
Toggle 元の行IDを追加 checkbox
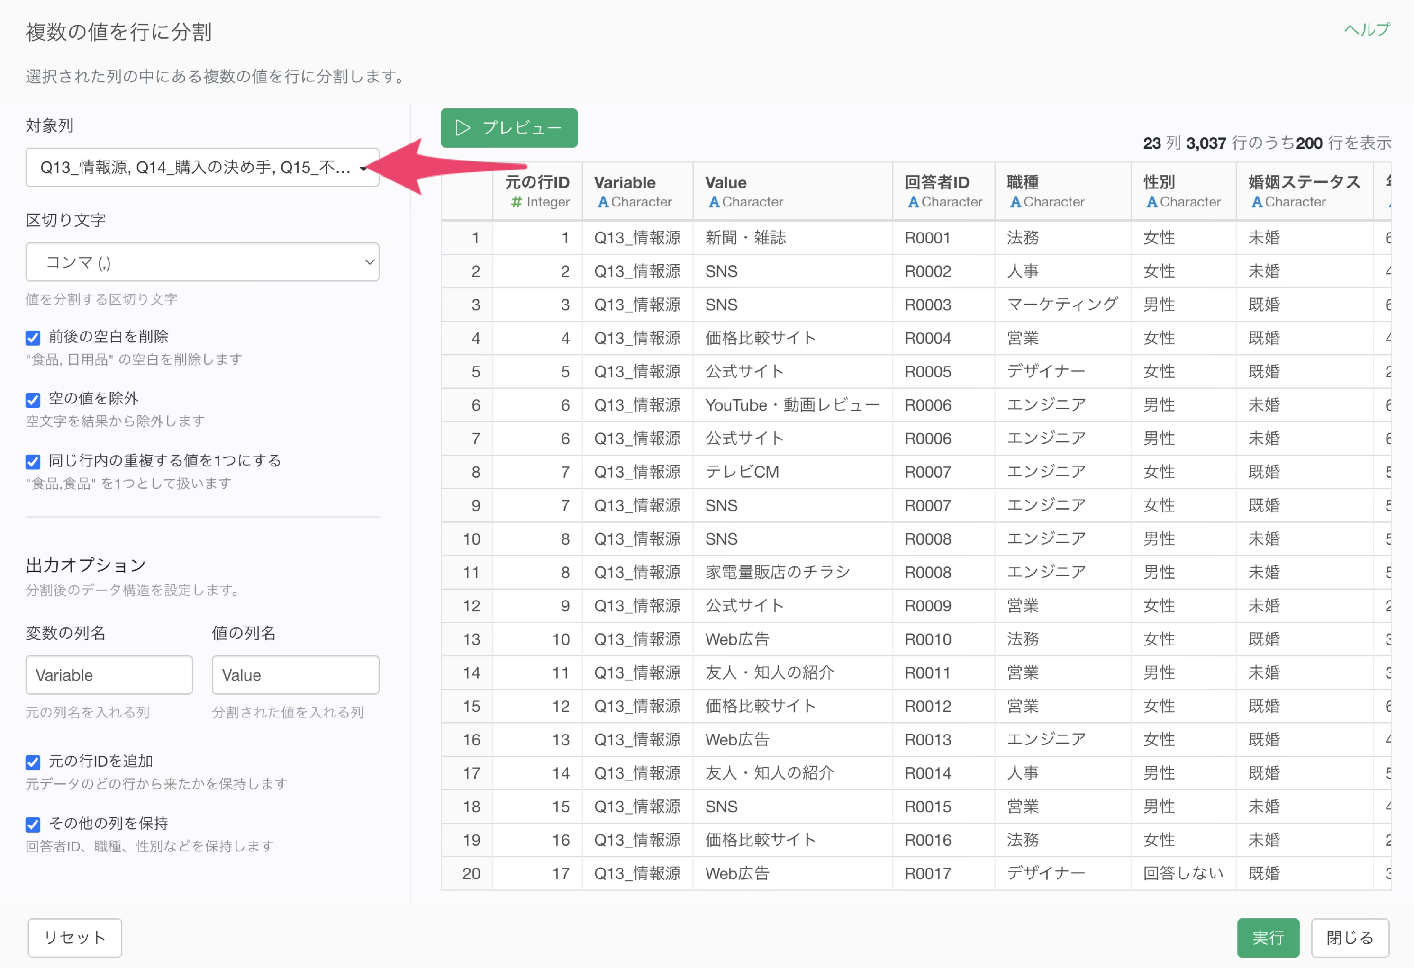tap(33, 762)
